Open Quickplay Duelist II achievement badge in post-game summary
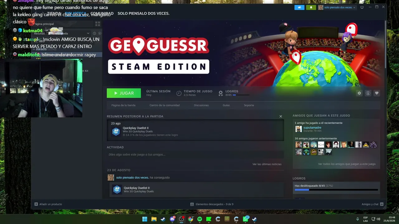This screenshot has width=399, height=224. click(x=116, y=131)
